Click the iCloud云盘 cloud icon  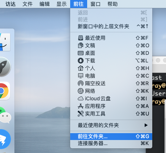click(x=81, y=99)
